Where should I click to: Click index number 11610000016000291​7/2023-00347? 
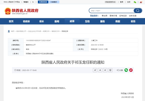pos(38,40)
